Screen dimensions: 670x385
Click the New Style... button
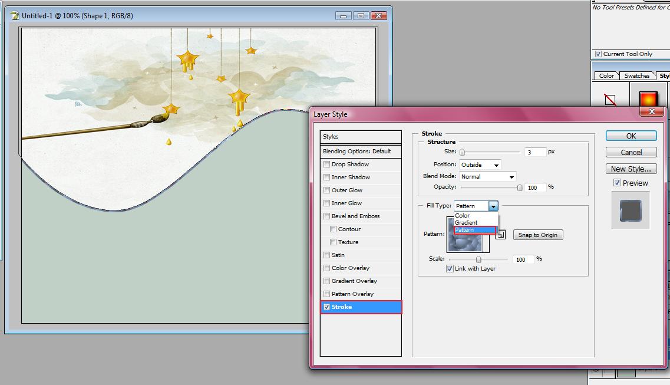coord(631,169)
